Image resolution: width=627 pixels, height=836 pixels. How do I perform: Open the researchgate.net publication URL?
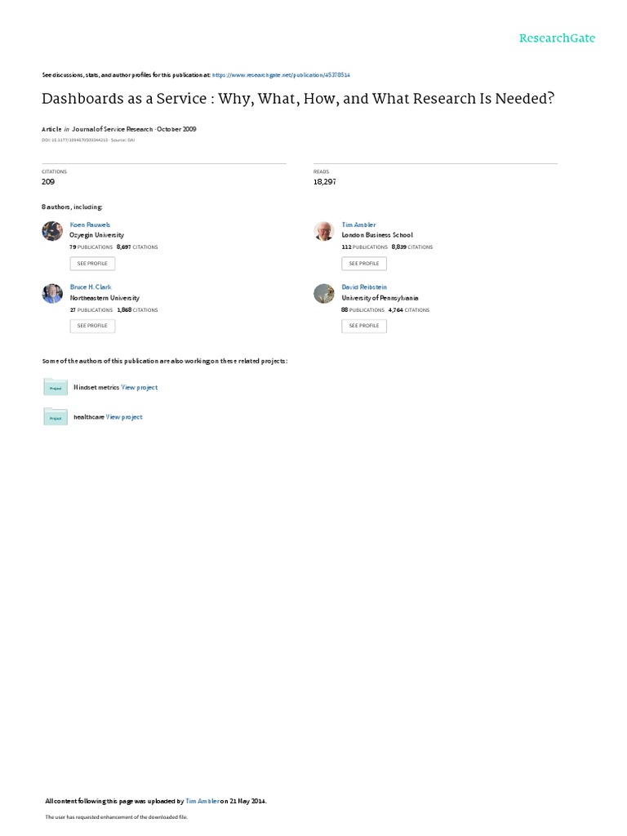281,75
